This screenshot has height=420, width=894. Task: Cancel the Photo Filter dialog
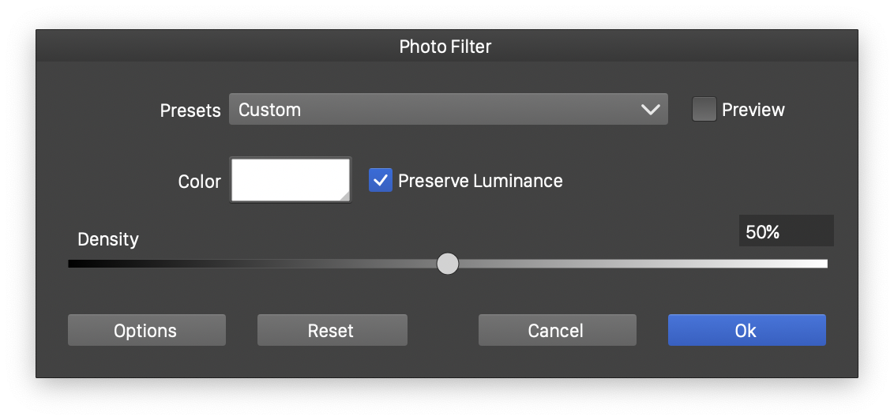pyautogui.click(x=557, y=330)
